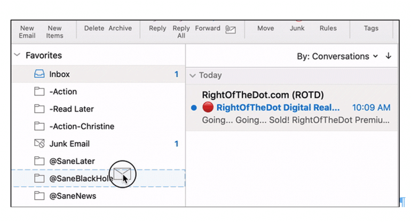The width and height of the screenshot is (411, 222).
Task: Click the @SaneLater folder icon
Action: [x=39, y=161]
